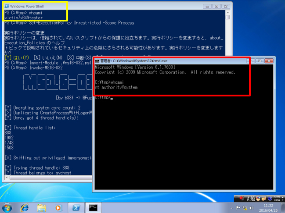Click the '[Y] はい(Y)' prompt option
Image resolution: width=285 pixels, height=213 pixels.
point(17,58)
